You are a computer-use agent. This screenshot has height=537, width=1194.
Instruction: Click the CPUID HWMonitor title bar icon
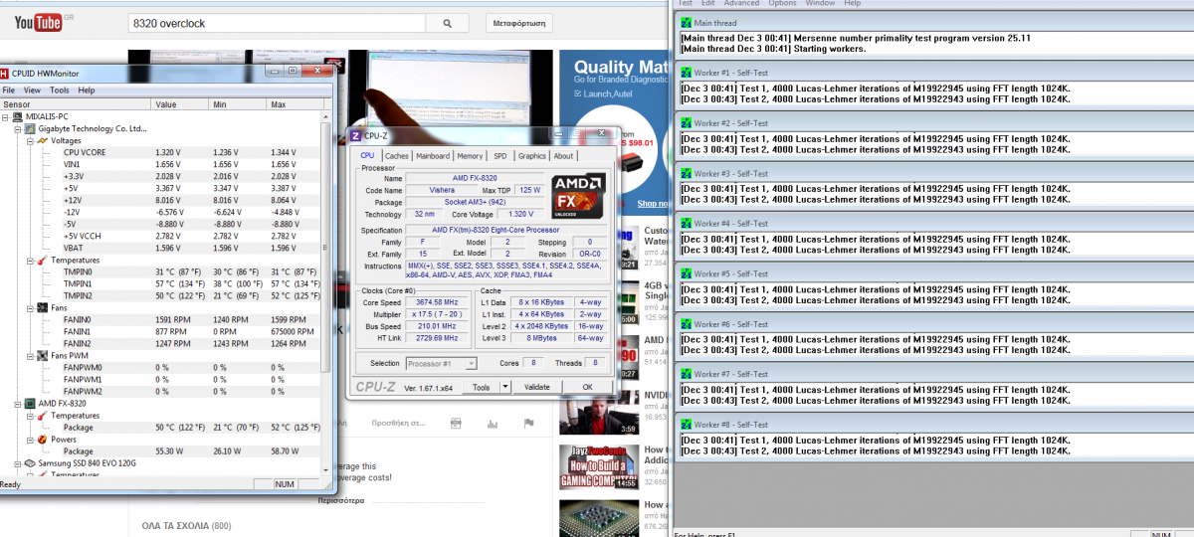click(x=5, y=74)
